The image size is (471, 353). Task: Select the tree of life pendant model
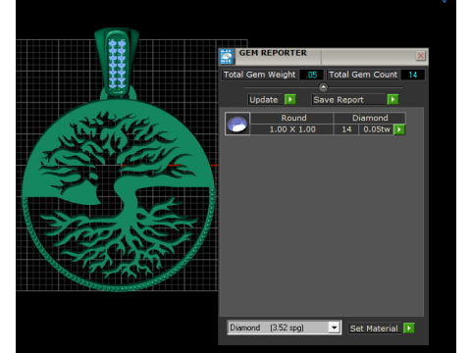coord(119,194)
